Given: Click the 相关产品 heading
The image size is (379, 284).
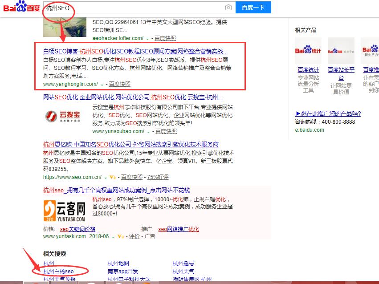Looking at the screenshot, I should click(306, 30).
